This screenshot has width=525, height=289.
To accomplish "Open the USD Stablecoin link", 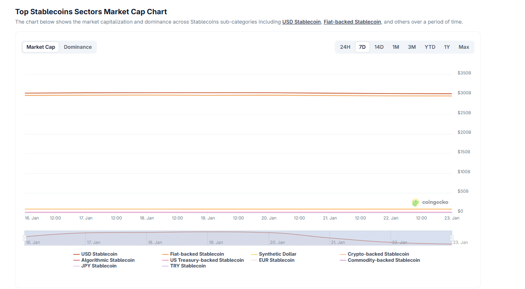I will pyautogui.click(x=301, y=22).
